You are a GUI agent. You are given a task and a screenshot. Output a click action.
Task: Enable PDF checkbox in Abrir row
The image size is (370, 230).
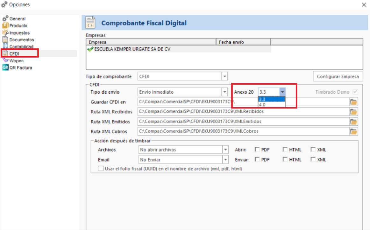point(257,150)
